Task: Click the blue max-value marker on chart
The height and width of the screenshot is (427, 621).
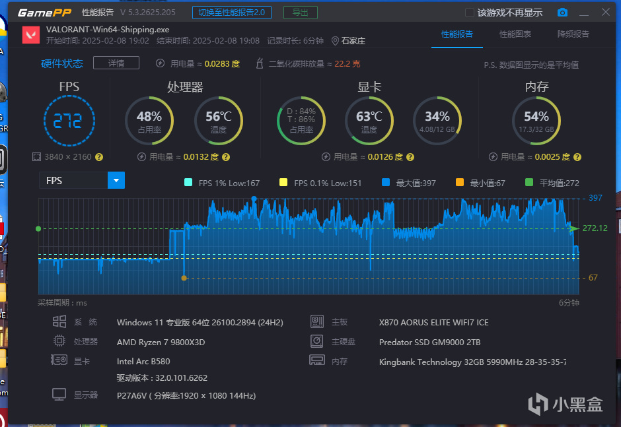Action: coord(254,199)
